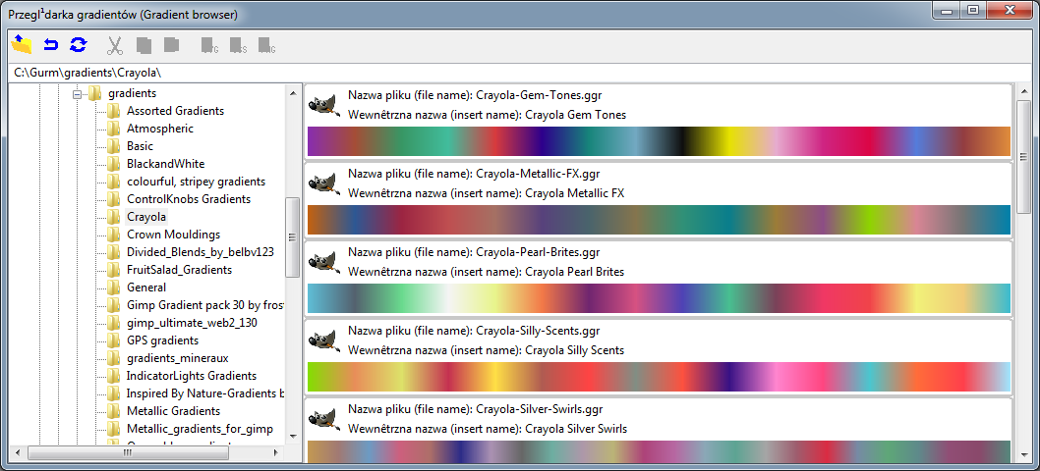Click the file name Crayola-Pearl-Brites.ggr
1040x471 pixels.
(538, 252)
